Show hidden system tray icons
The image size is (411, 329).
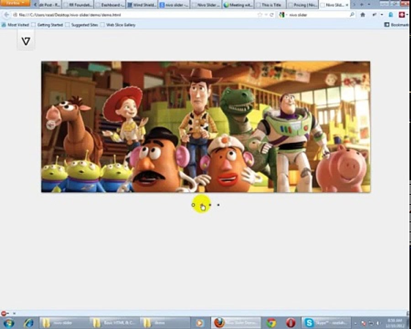(x=356, y=323)
